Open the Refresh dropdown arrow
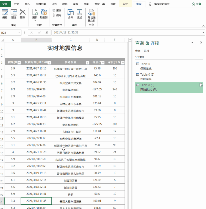Viewport: 206px width, 209px height. [35, 21]
